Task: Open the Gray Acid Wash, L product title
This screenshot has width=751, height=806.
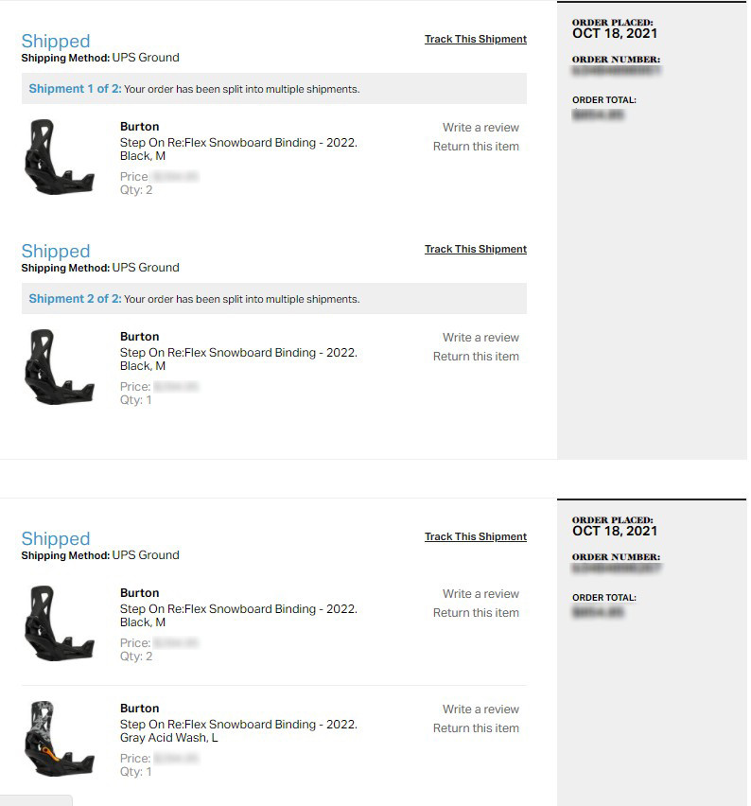Action: (x=238, y=725)
